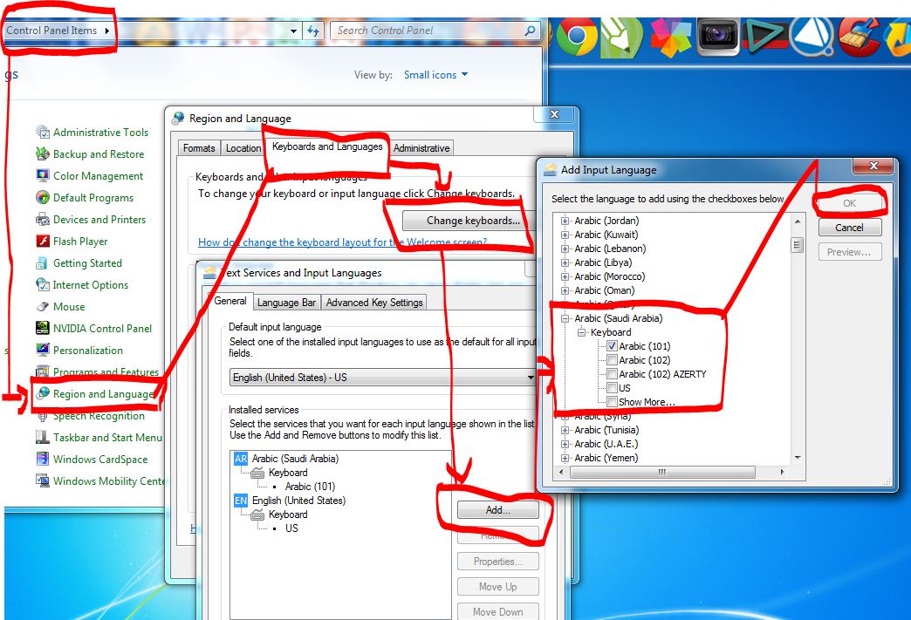
Task: Open the NVIDIA Control Panel item
Action: click(x=102, y=328)
